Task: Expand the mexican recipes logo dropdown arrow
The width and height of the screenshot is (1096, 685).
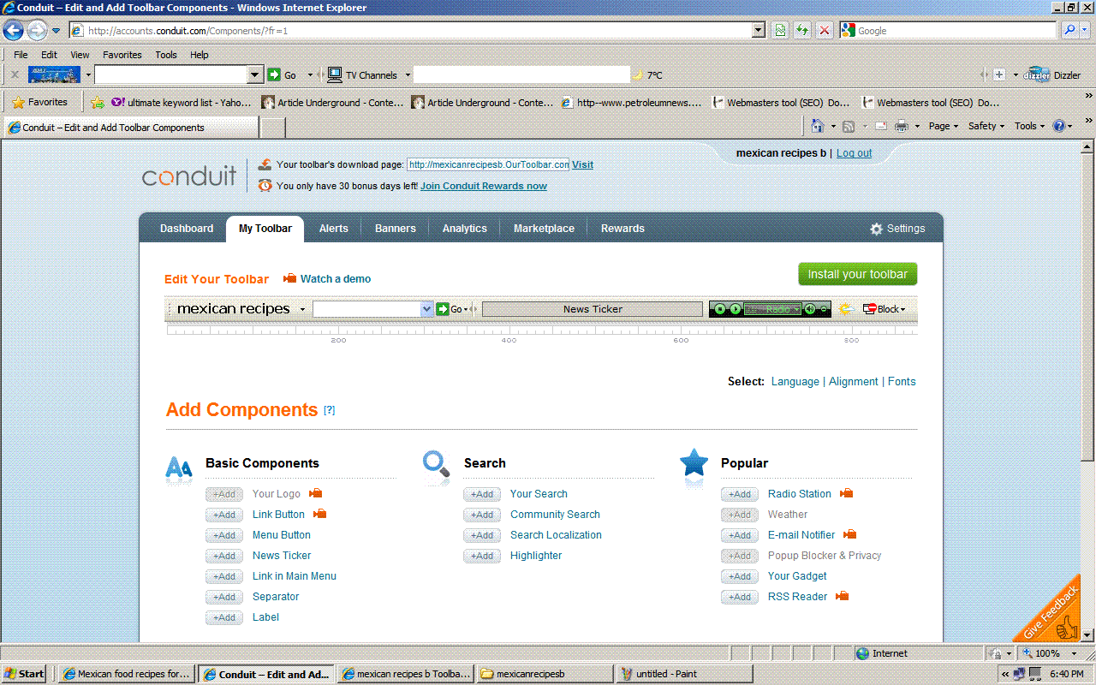Action: pyautogui.click(x=302, y=309)
